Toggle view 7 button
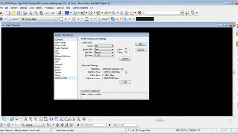 coord(69,125)
